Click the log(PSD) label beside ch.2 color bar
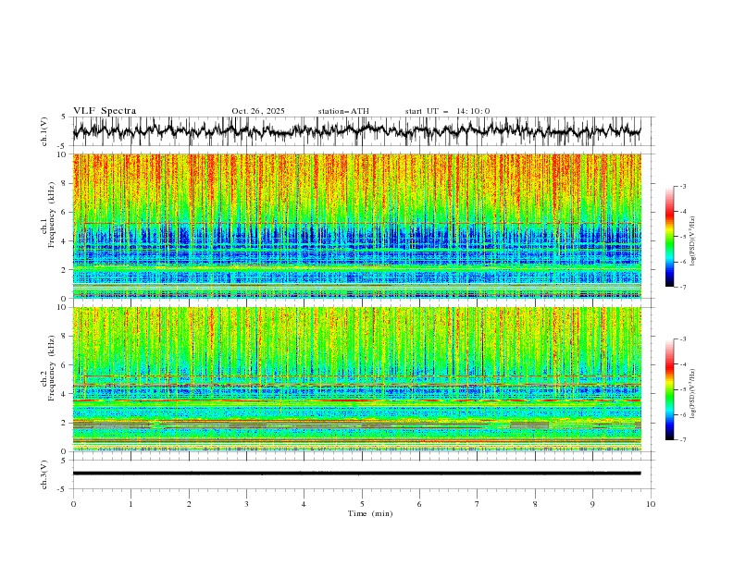The height and width of the screenshot is (566, 733). pos(694,394)
